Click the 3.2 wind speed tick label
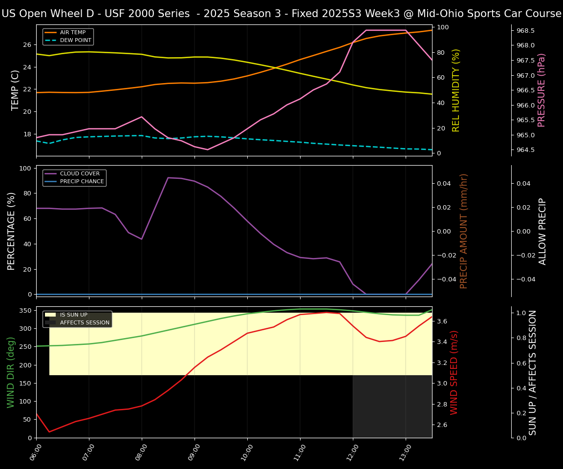The height and width of the screenshot is (469, 563). coord(442,363)
